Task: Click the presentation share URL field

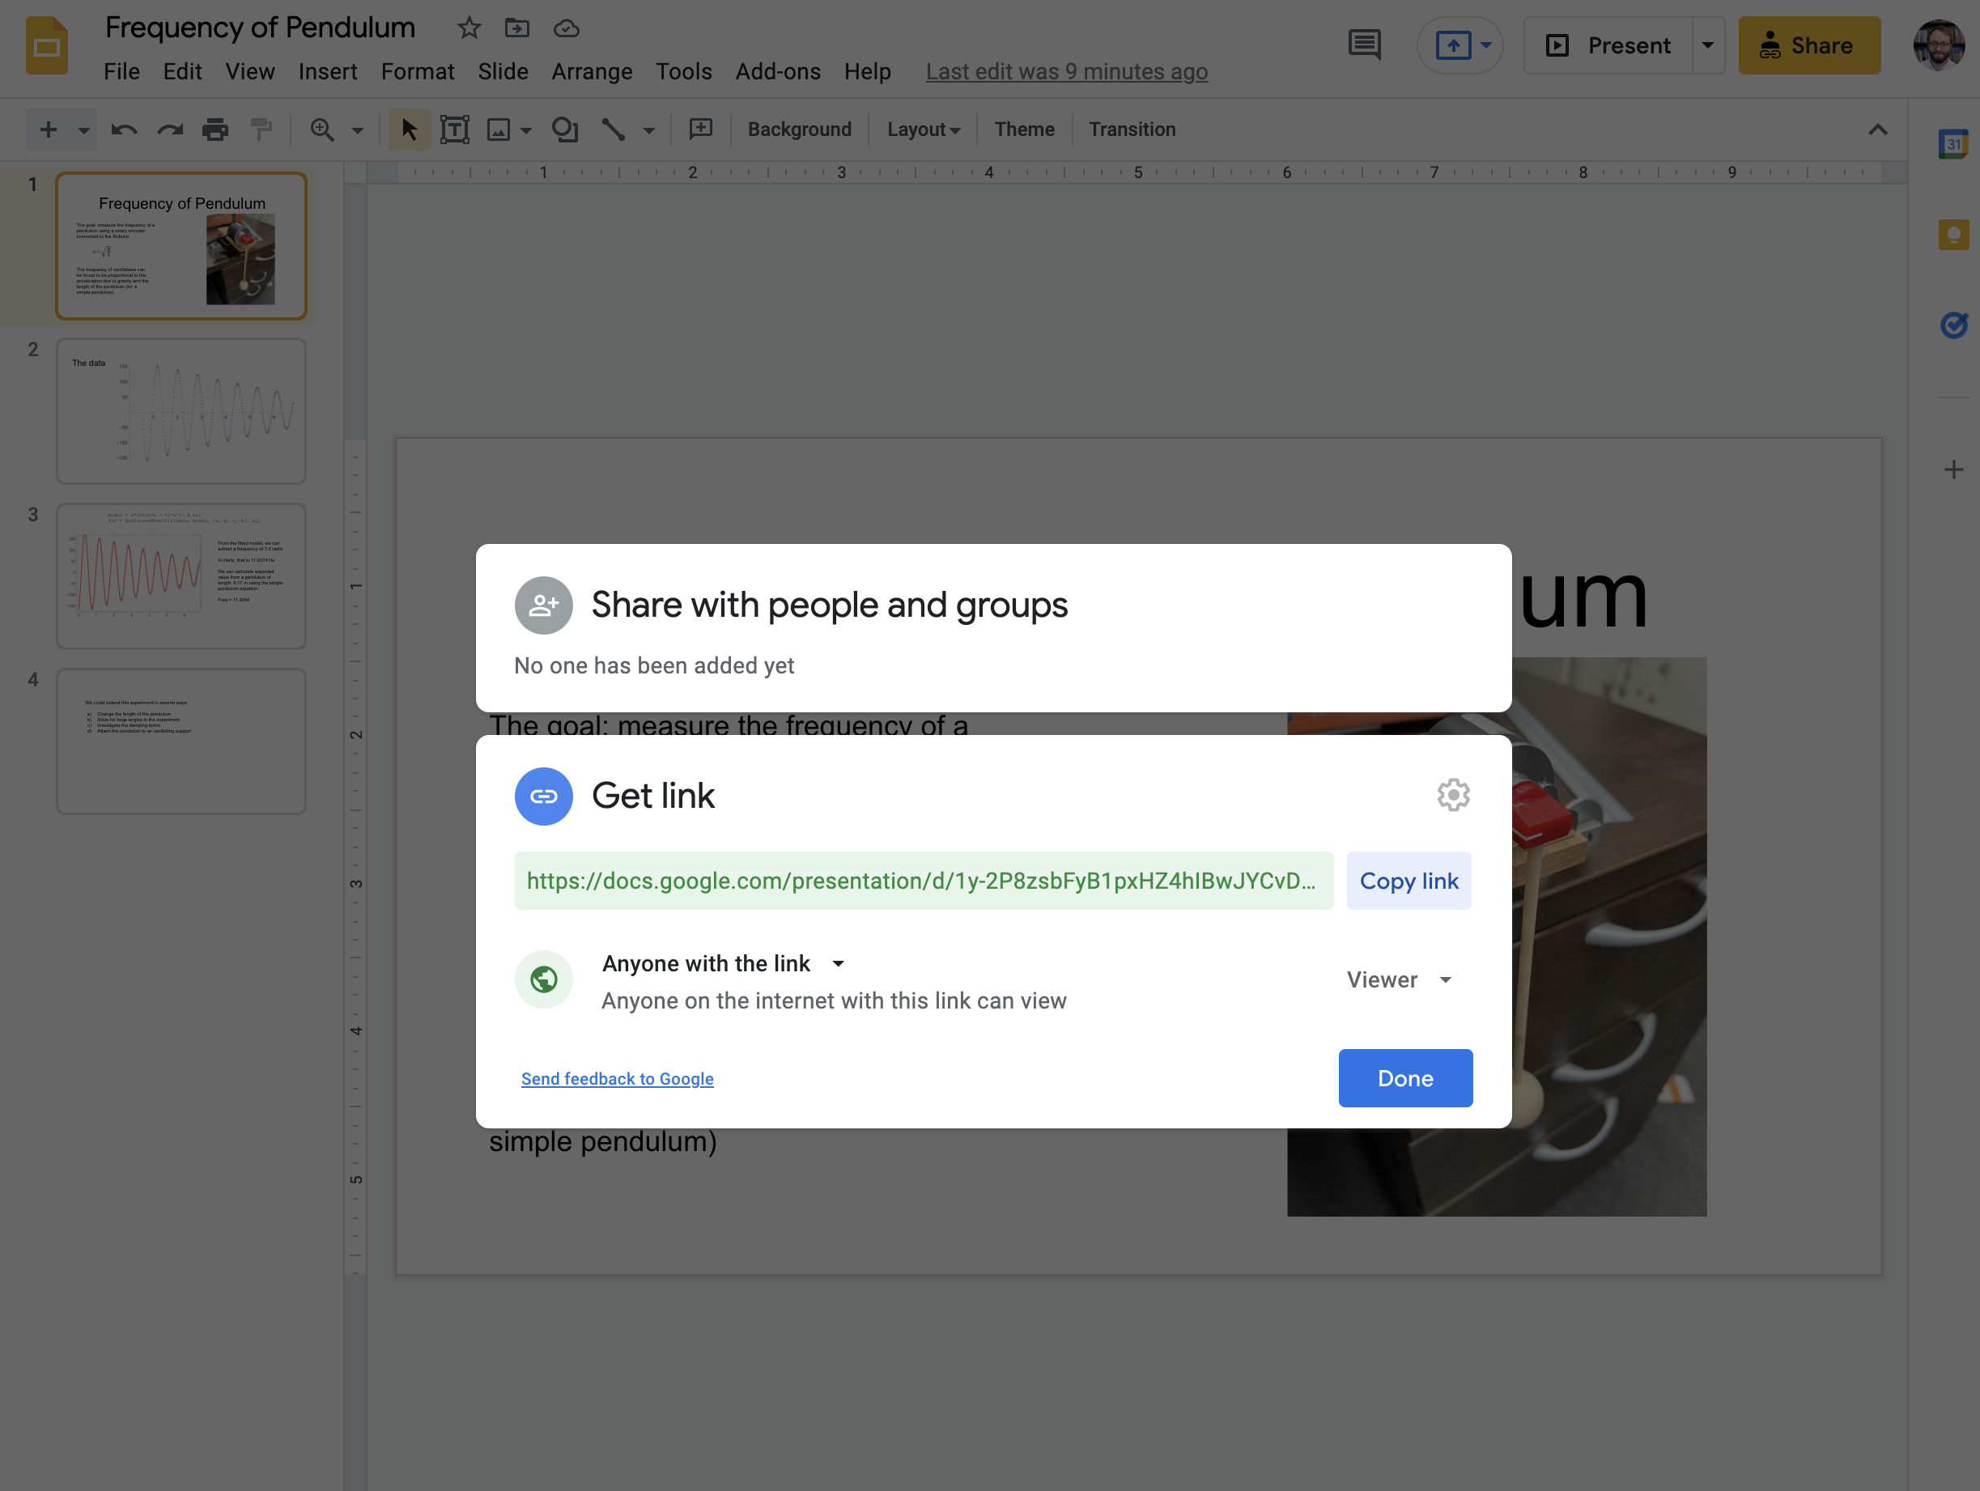Action: (x=924, y=881)
